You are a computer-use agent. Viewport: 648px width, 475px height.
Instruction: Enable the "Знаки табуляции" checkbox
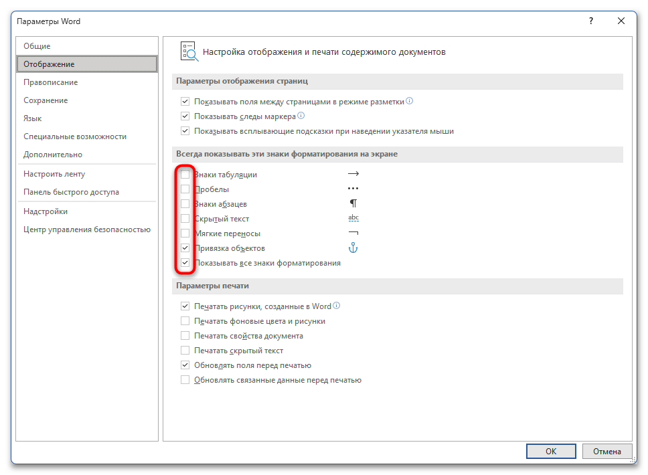tap(185, 175)
